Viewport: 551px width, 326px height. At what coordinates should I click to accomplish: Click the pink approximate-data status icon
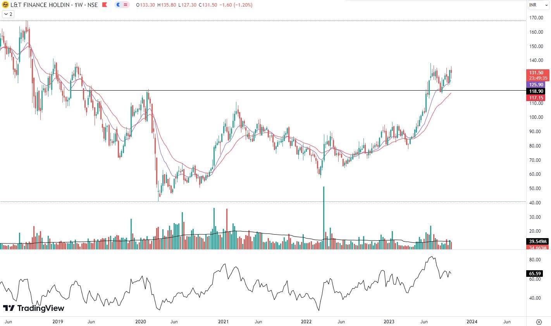click(126, 5)
